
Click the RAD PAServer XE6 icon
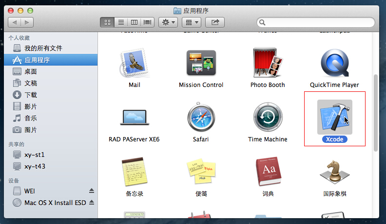(135, 117)
